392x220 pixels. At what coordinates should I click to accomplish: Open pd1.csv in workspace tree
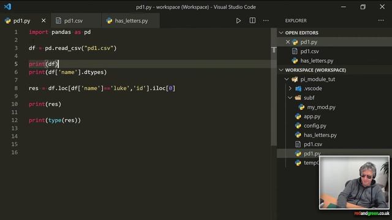(334, 144)
